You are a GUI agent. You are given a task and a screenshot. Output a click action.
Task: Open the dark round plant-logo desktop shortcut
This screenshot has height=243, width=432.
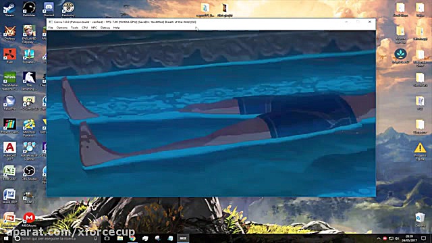click(x=400, y=56)
